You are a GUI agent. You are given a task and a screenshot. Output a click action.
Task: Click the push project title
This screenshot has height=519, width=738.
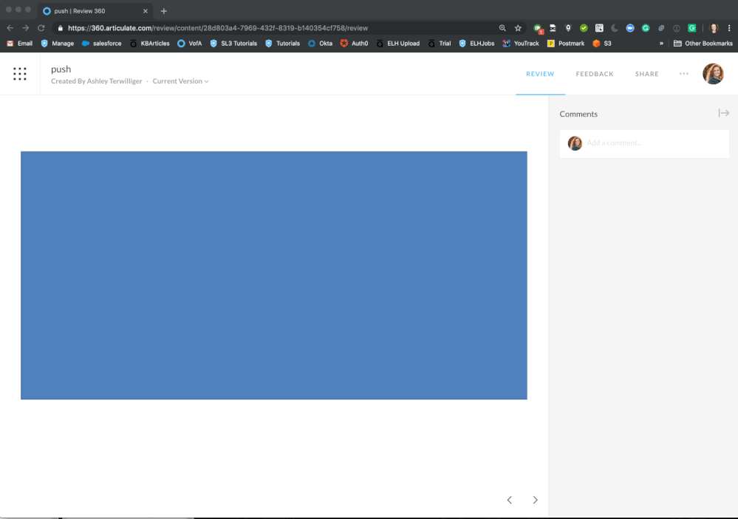click(x=61, y=69)
